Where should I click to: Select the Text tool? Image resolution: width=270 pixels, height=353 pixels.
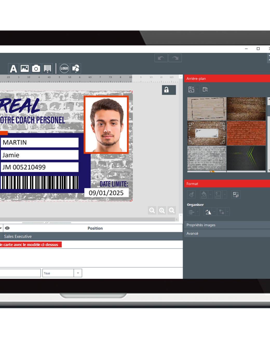tap(13, 69)
